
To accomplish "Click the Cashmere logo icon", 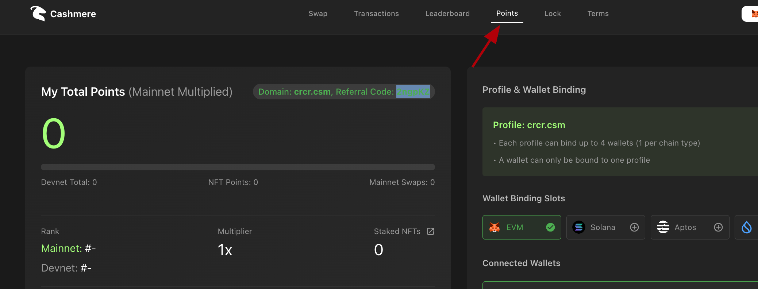I will [x=38, y=13].
